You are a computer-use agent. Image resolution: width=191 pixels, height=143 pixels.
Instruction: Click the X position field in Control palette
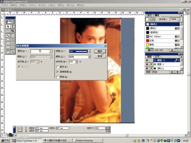pyautogui.click(x=42, y=128)
